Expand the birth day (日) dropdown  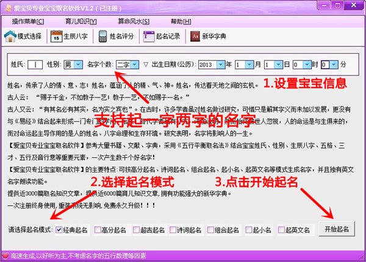click(x=279, y=65)
